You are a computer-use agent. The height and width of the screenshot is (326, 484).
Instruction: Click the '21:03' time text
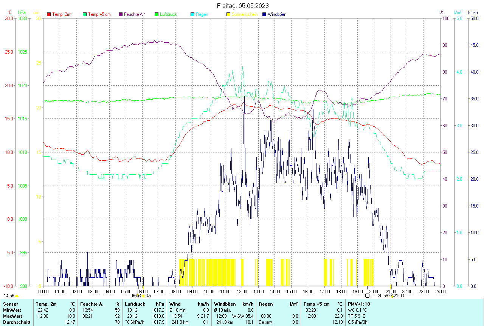pyautogui.click(x=399, y=296)
